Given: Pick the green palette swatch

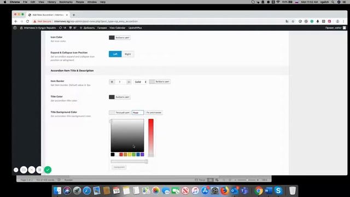Looking at the screenshot, I should tap(133, 154).
